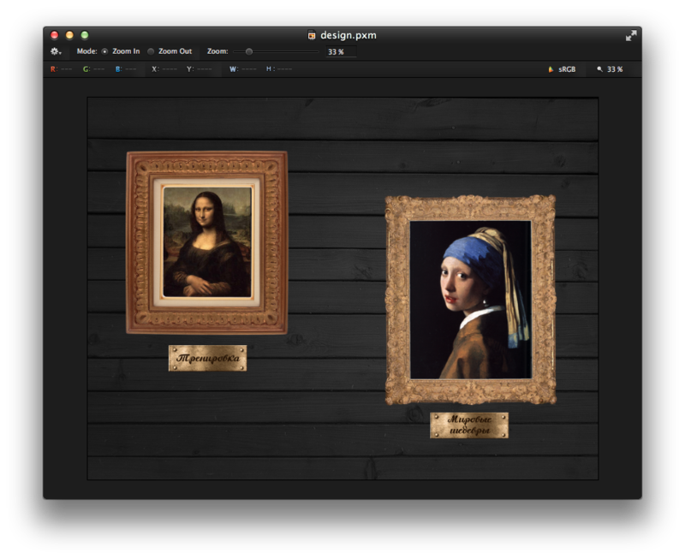Viewport: 685px width, 559px height.
Task: Click the B color value readout
Action: coord(126,69)
